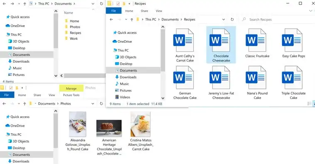
Task: Open the File tab in Recipes window
Action: coord(113,11)
